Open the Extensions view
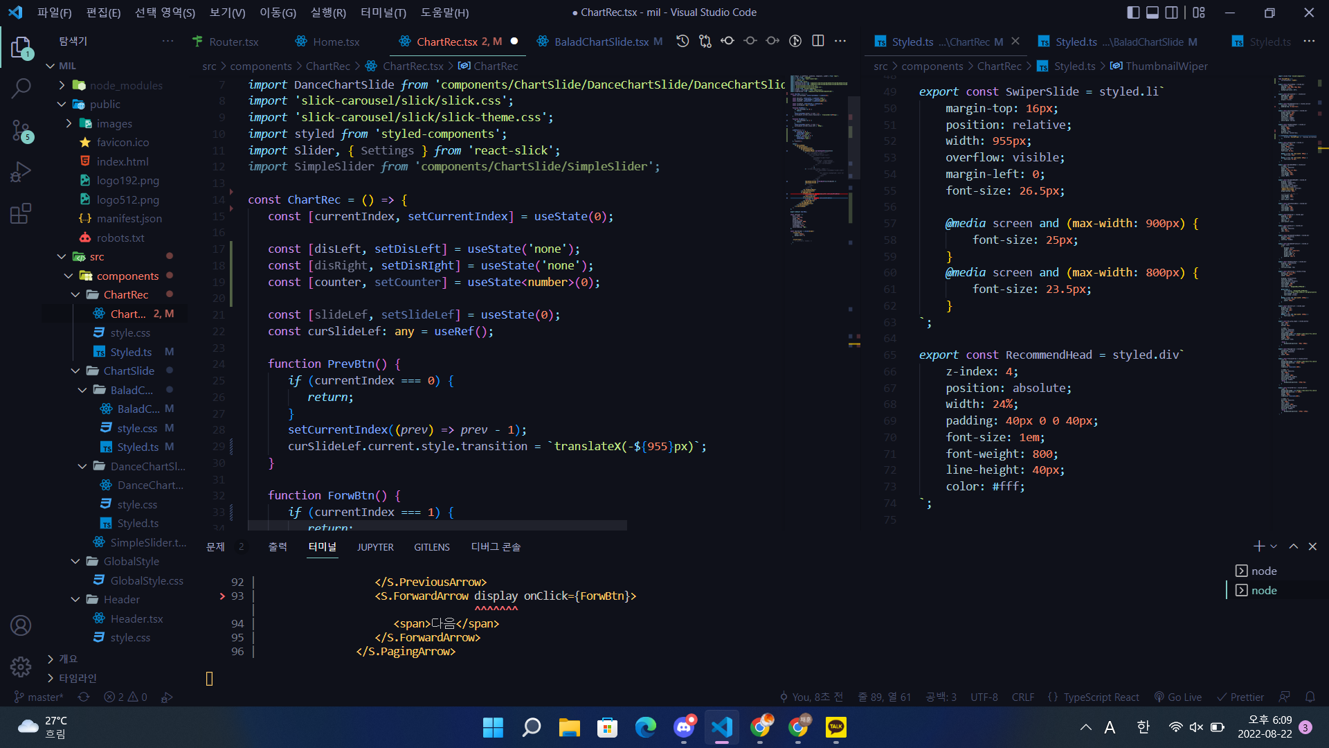Screen dimensions: 1329x748 coord(21,213)
